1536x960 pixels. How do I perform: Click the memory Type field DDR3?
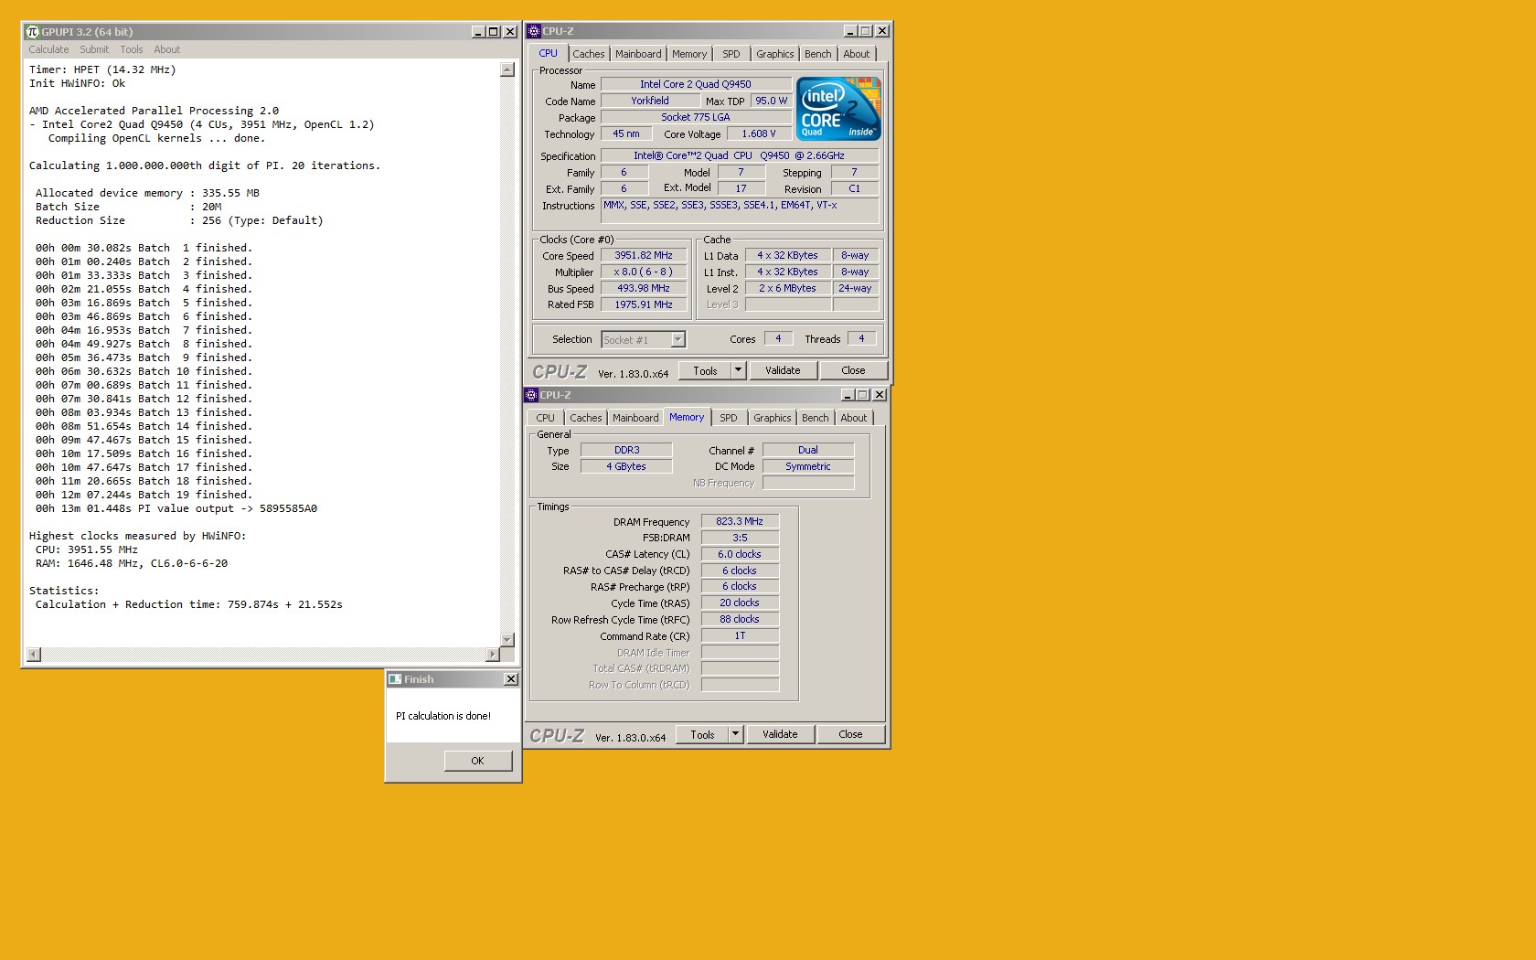tap(626, 450)
